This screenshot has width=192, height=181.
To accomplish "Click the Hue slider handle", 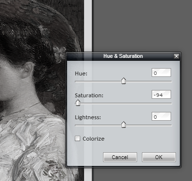I will point(123,81).
